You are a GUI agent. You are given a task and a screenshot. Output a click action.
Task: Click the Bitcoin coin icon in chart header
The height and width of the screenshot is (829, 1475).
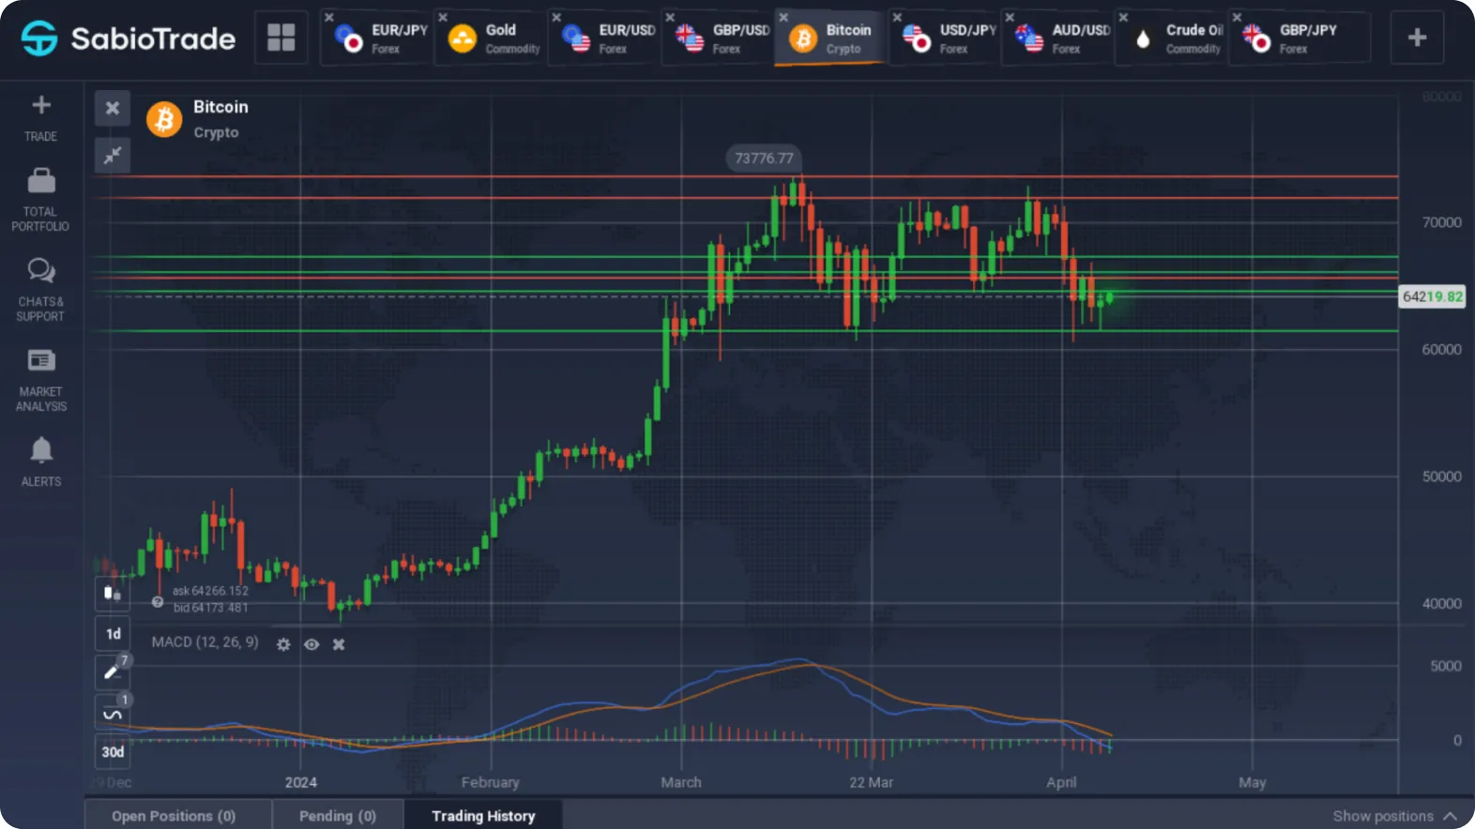pyautogui.click(x=164, y=119)
